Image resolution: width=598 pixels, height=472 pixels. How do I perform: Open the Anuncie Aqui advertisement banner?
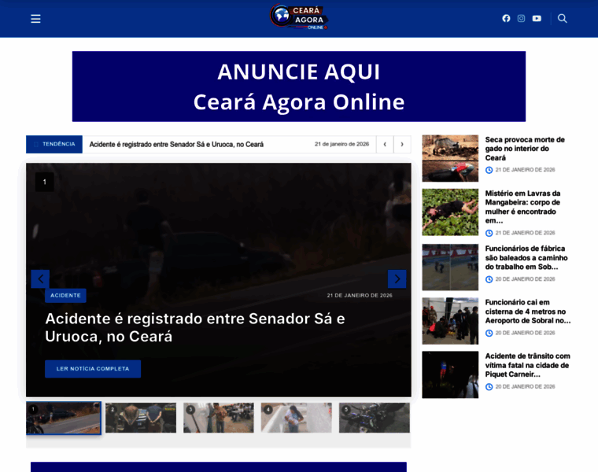point(299,87)
